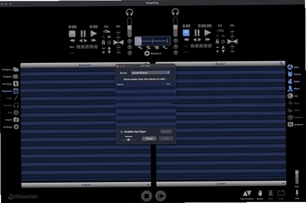Adjust the Hot Keys Volume slider
This screenshot has height=203, width=306.
[129, 140]
